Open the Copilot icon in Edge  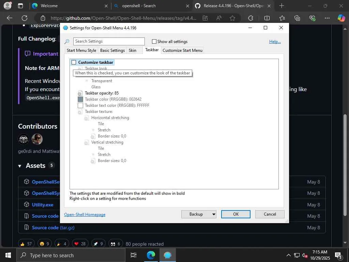coord(341,18)
